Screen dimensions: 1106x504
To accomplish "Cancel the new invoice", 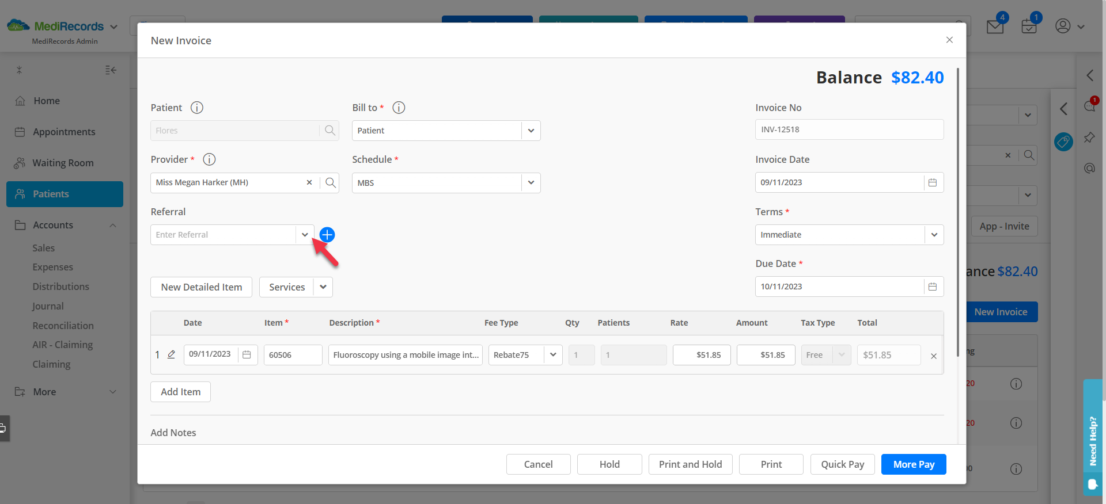I will [x=539, y=464].
